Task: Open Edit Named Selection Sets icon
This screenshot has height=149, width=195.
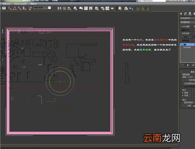Action: tap(30, 9)
